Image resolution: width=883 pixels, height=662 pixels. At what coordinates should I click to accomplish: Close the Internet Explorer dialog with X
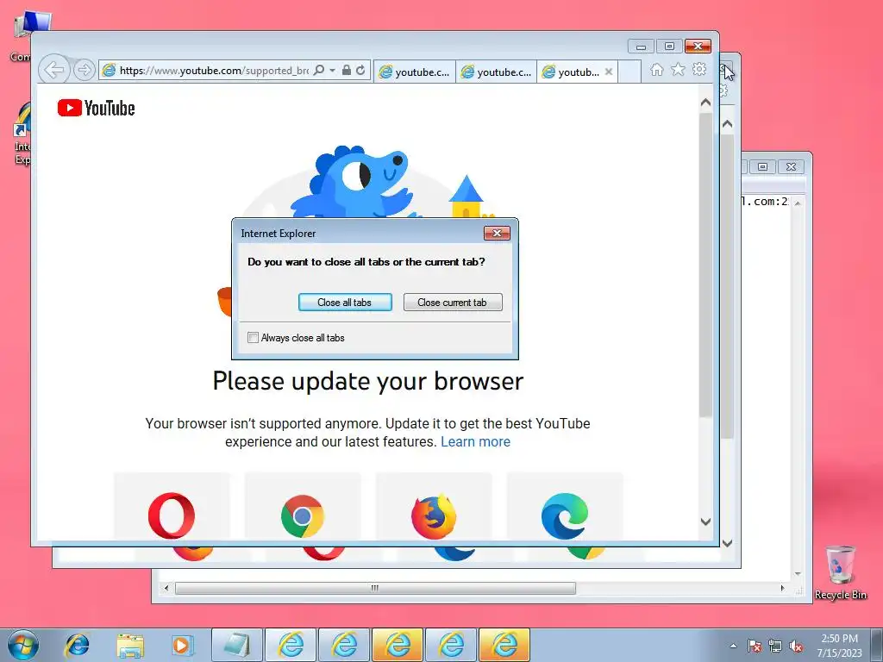pyautogui.click(x=497, y=233)
